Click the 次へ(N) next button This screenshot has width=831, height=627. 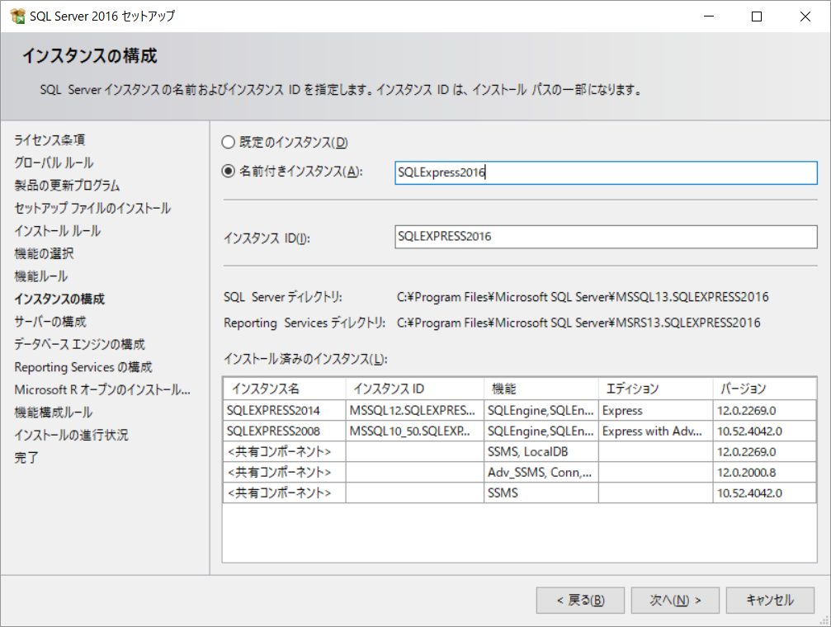(675, 600)
